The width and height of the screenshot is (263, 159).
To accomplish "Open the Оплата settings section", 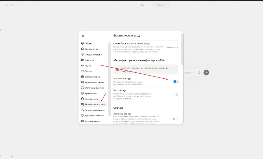I will point(93,71).
